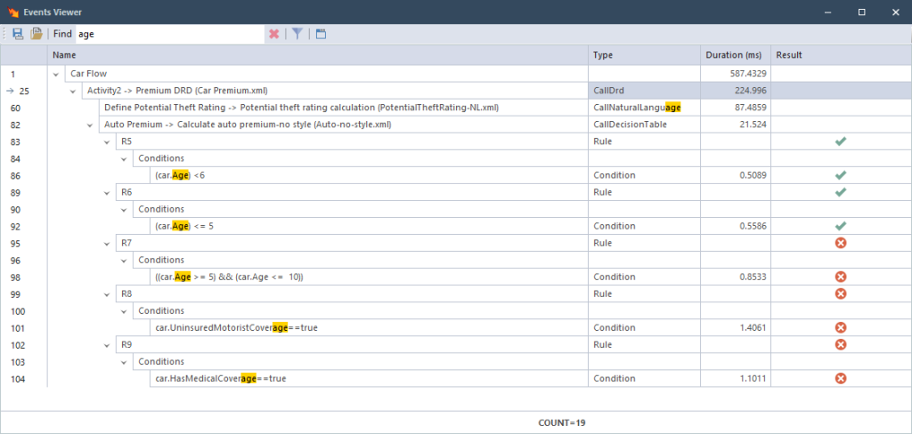Click the calendar window icon in toolbar
Screen dimensions: 912x434
tap(321, 34)
